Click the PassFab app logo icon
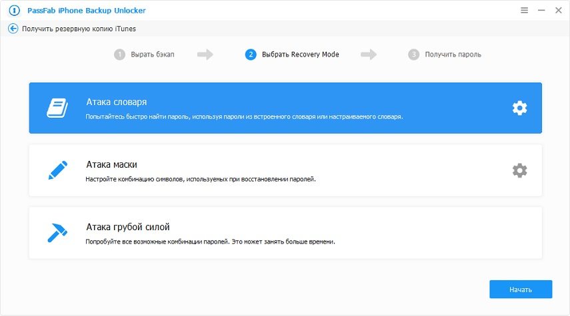The height and width of the screenshot is (316, 570). (x=13, y=11)
